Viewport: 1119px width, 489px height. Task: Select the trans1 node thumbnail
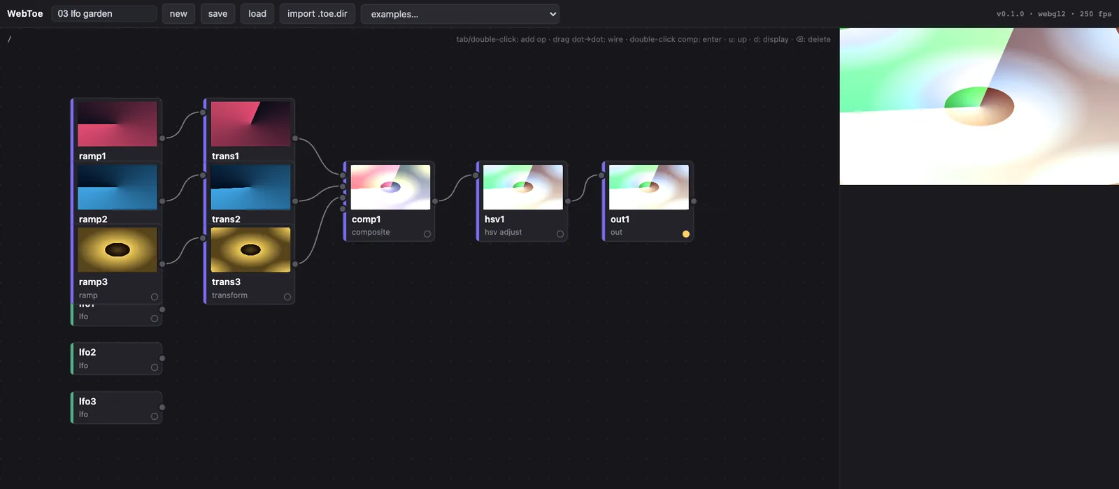pyautogui.click(x=250, y=124)
